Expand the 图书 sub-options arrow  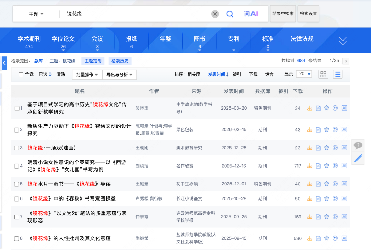[x=200, y=50]
